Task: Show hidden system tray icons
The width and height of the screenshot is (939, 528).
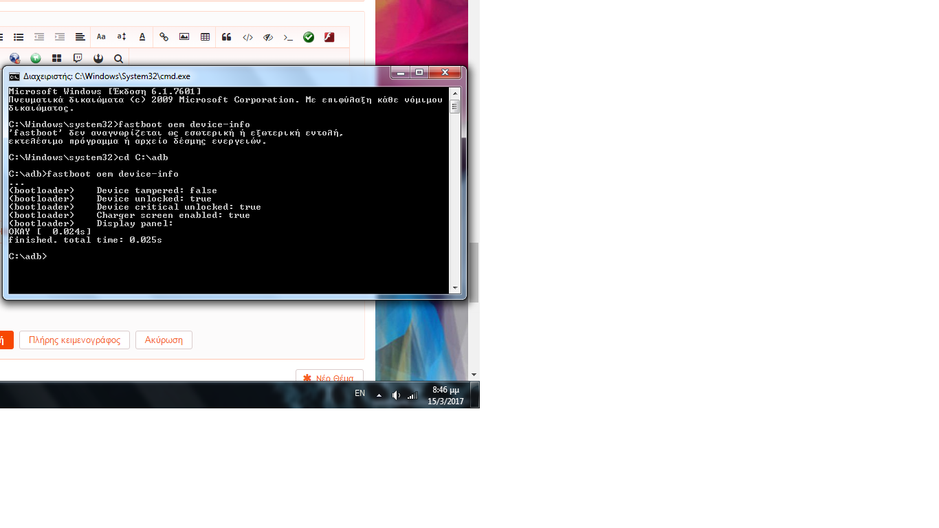Action: (x=379, y=395)
